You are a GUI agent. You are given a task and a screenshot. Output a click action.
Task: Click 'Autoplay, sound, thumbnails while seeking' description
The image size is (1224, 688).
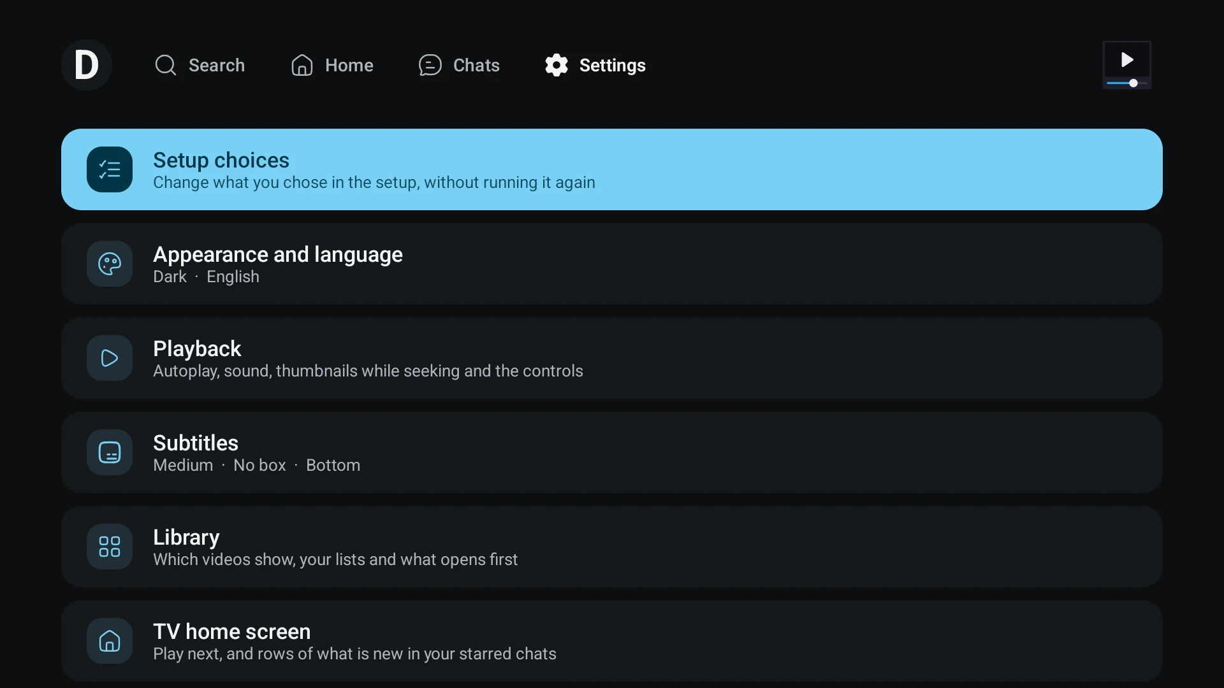(368, 371)
